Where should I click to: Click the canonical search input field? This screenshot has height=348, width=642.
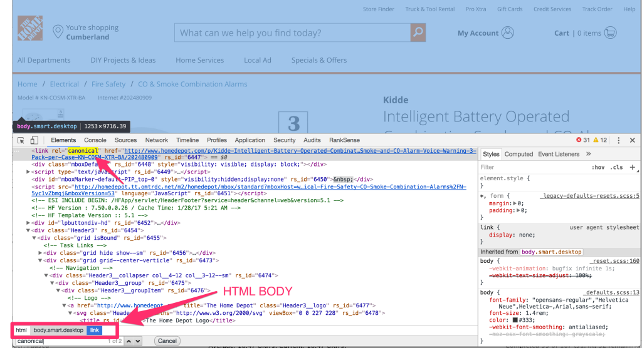pos(70,341)
